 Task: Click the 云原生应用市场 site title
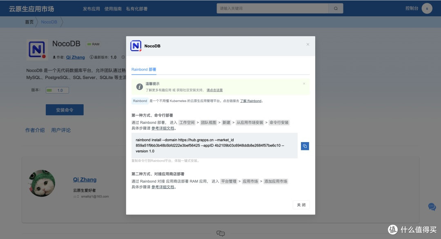pos(31,9)
